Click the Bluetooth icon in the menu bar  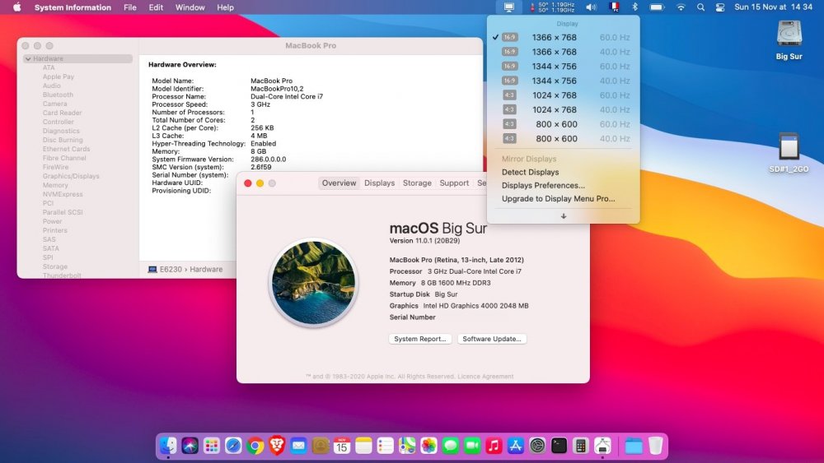635,7
